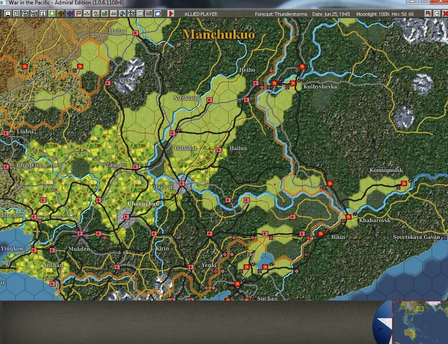This screenshot has width=448, height=344.
Task: Select the Japanese base at Anshan
Action: [52, 250]
